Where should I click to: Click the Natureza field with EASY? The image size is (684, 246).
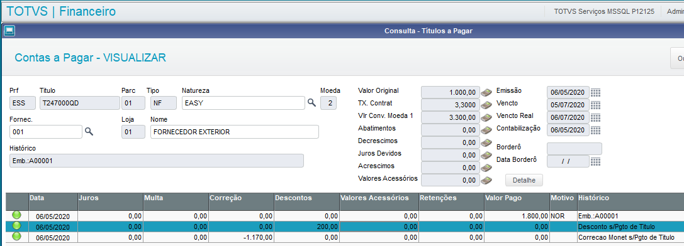(243, 103)
